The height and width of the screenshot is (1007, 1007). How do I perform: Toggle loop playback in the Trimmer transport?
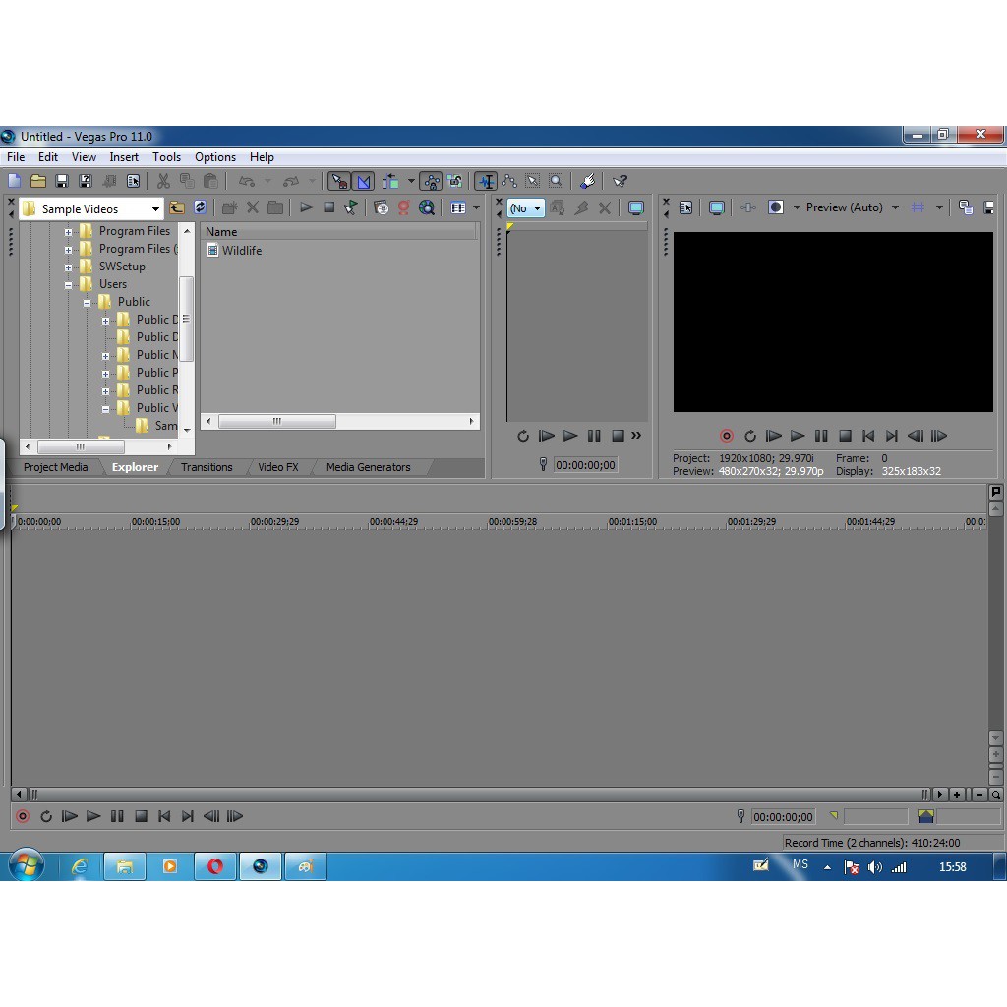[523, 436]
